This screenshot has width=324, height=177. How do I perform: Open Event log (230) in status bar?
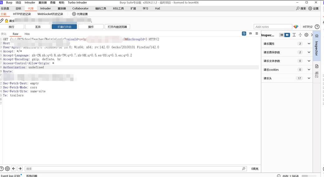[11, 176]
